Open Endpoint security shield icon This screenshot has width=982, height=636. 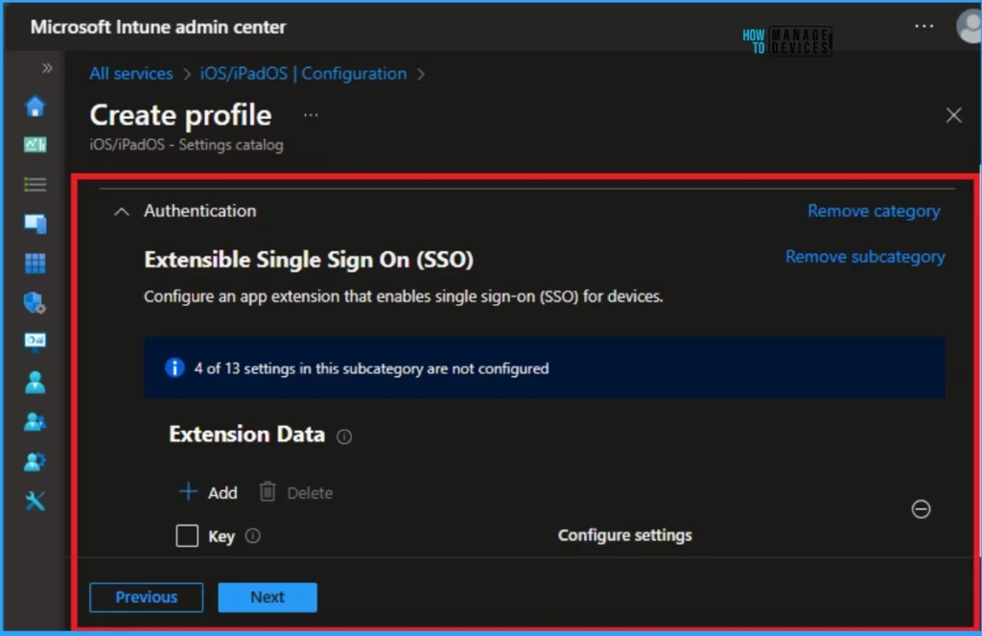pos(35,302)
